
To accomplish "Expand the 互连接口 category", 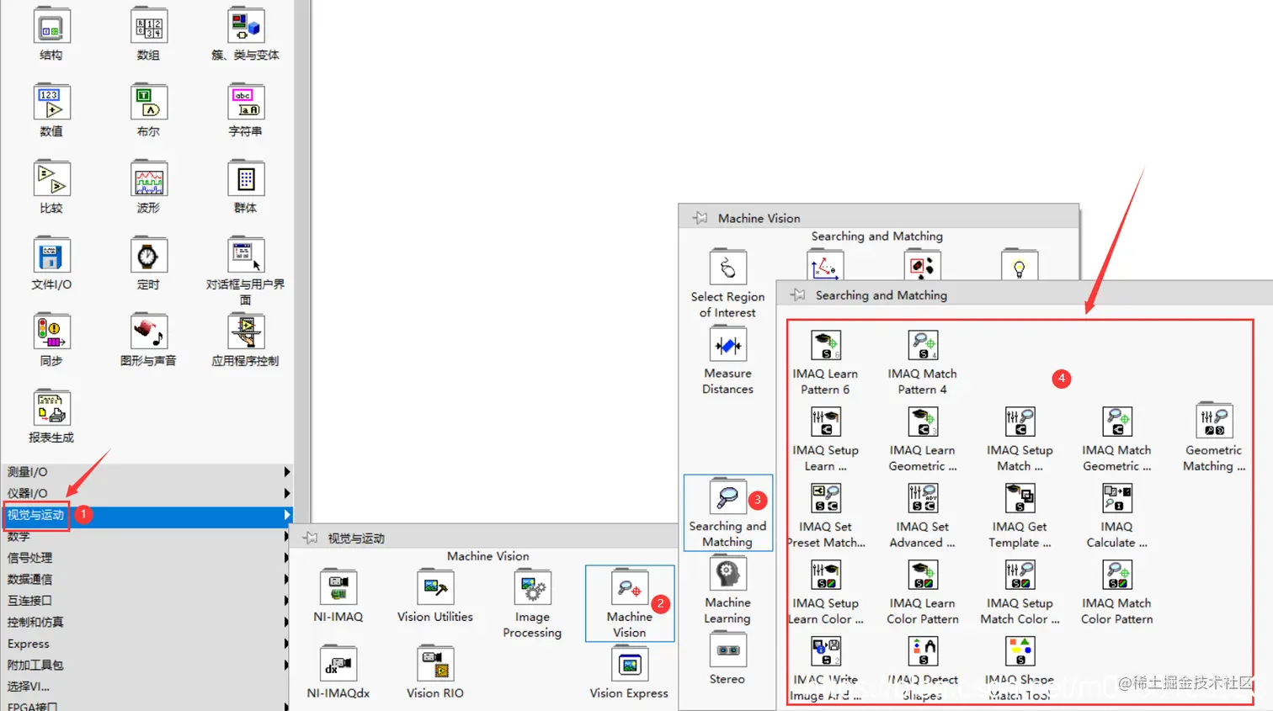I will 147,601.
